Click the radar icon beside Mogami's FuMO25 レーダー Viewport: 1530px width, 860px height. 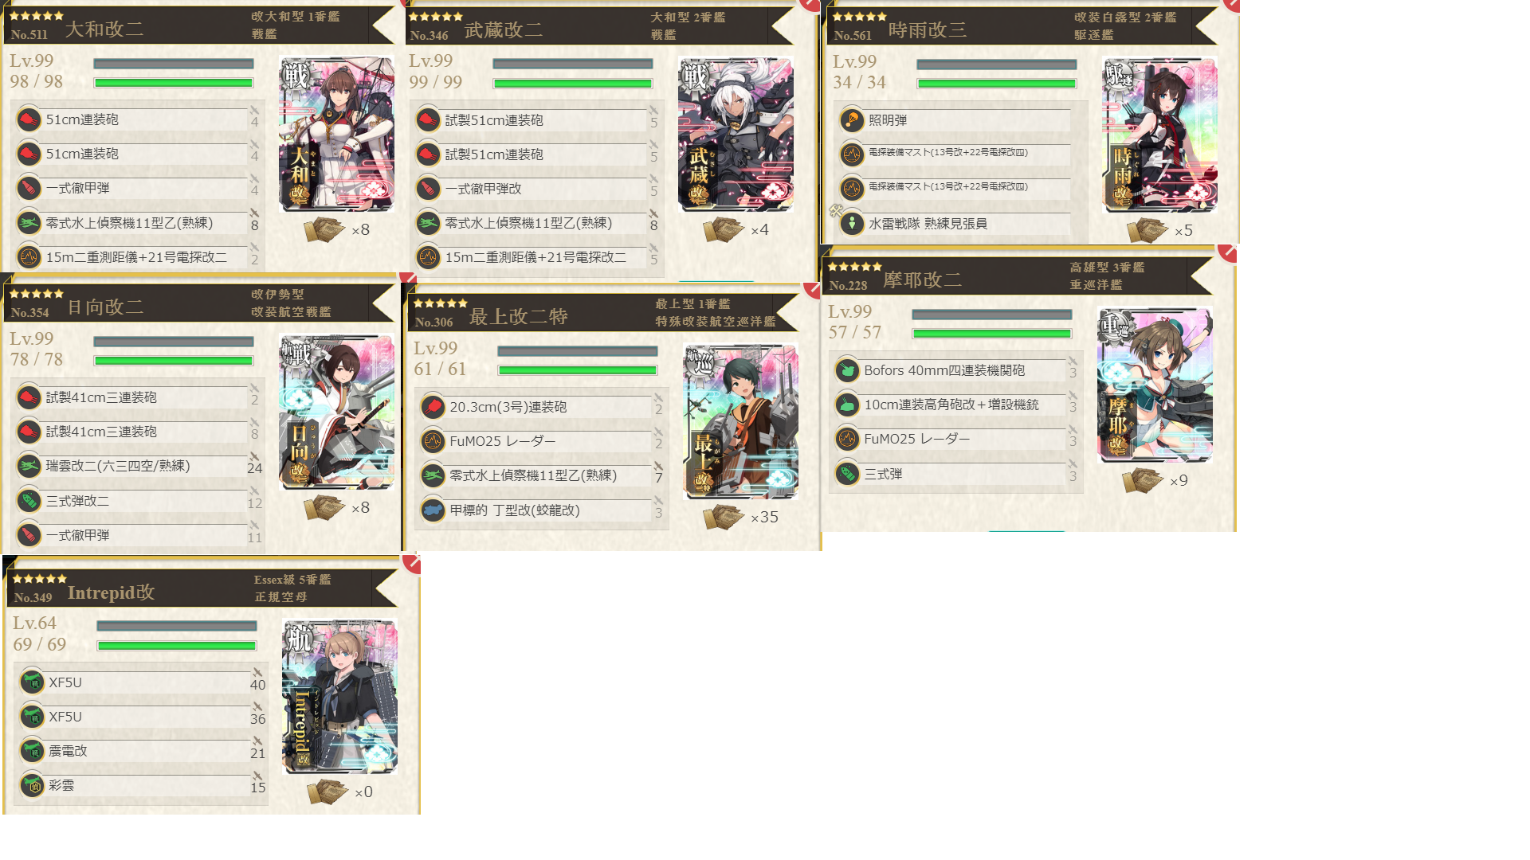click(x=433, y=441)
